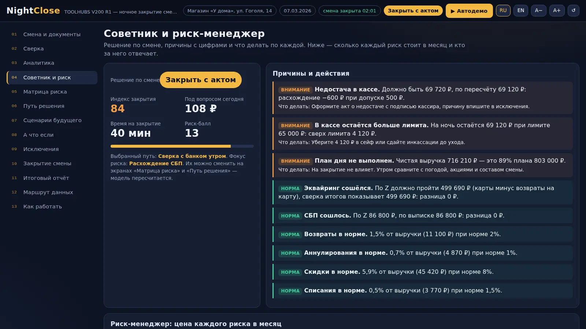Viewport: 586px width, 329px height.
Task: Click the «40 мин» closing time value
Action: tap(131, 133)
